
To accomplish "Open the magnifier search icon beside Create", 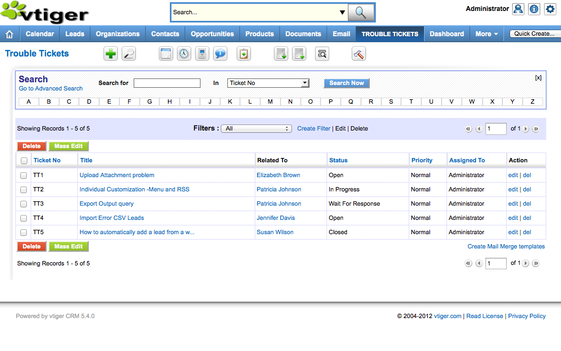I will [x=129, y=54].
